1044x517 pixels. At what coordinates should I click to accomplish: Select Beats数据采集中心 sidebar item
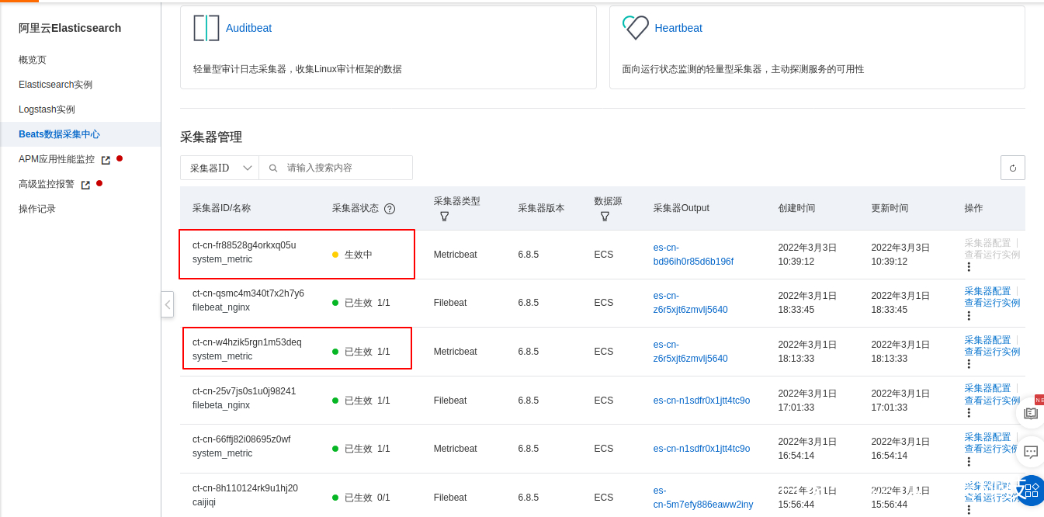coord(59,134)
